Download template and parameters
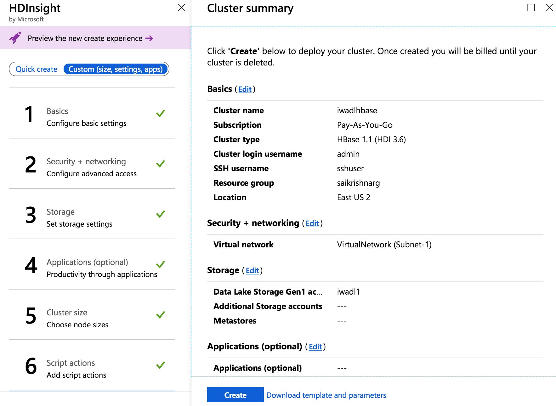The width and height of the screenshot is (556, 406). point(326,395)
